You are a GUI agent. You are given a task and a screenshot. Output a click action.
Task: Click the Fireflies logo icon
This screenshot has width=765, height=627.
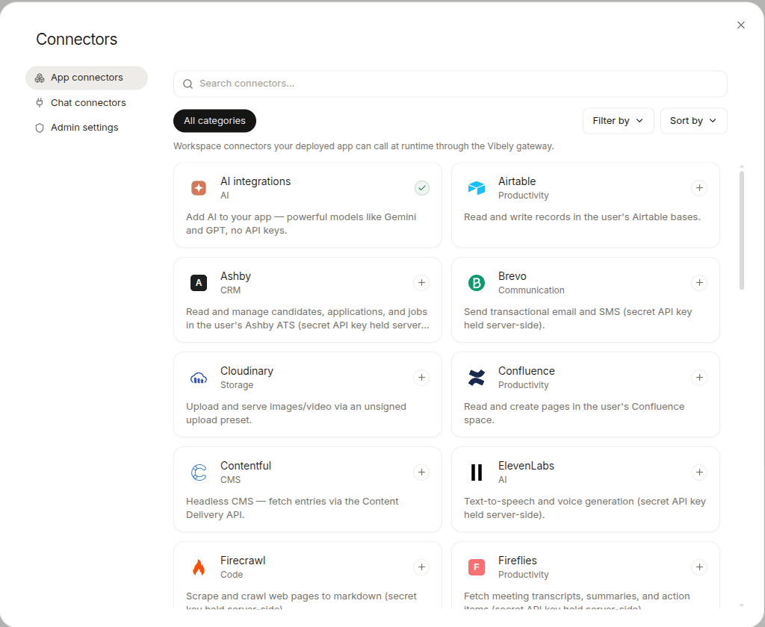(477, 567)
